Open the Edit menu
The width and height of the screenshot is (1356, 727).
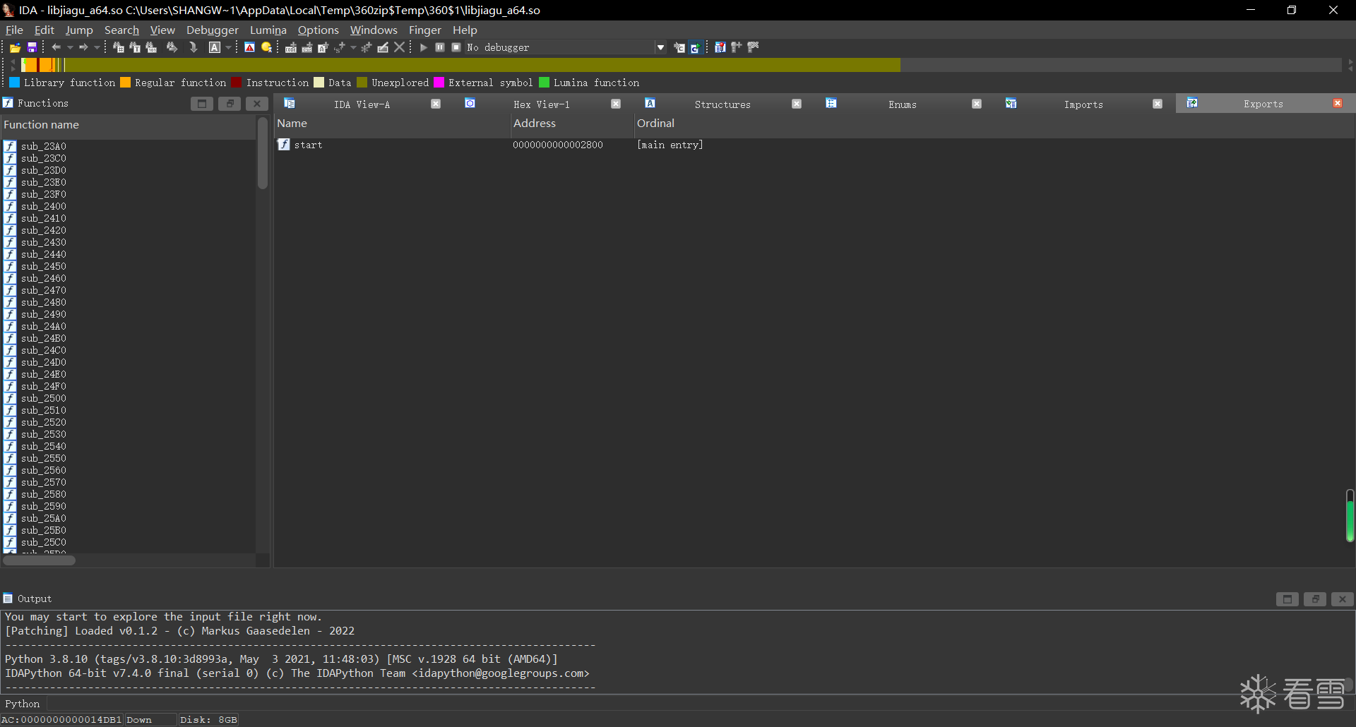point(44,30)
